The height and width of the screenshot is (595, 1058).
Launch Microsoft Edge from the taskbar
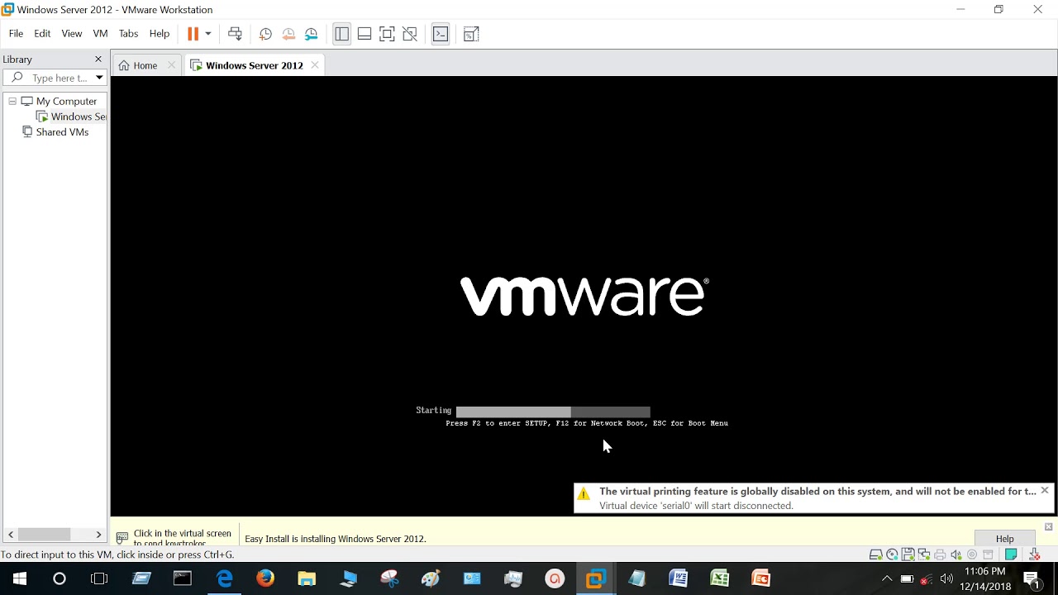pos(224,578)
